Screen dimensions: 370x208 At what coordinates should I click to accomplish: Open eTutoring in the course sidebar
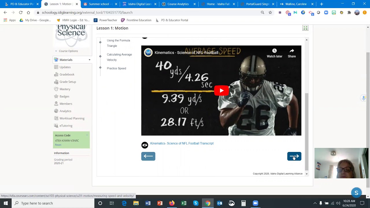(66, 126)
